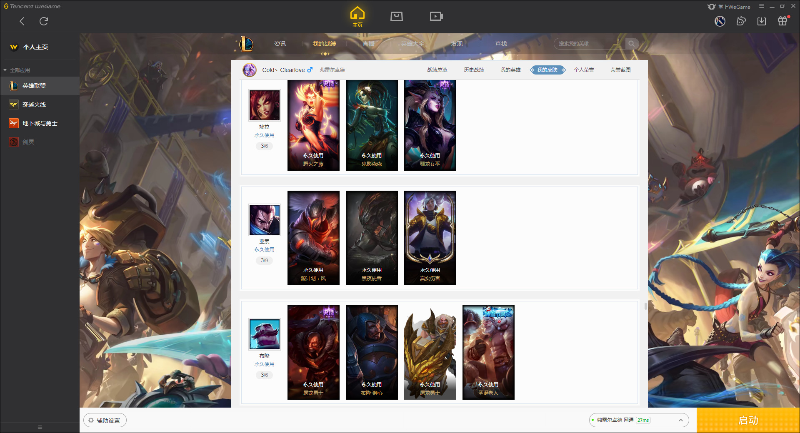Open the hamburger main menu icon
The height and width of the screenshot is (433, 800).
pos(762,6)
